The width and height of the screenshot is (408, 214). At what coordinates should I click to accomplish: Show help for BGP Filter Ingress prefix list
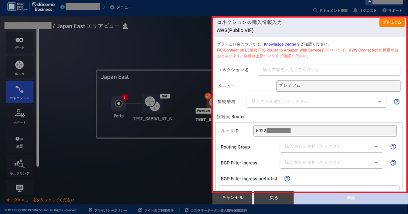tap(287, 179)
